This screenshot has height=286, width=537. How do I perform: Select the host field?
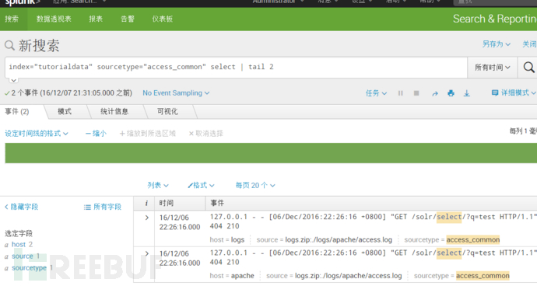(x=19, y=244)
